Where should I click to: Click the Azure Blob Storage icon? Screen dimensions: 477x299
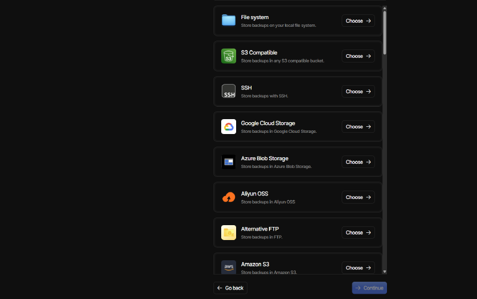228,162
